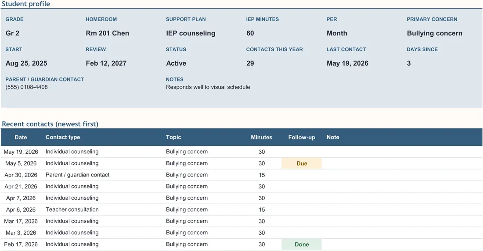Screen dimensions: 483x251
Task: Select the May 5, 2026 date cell
Action: tap(21, 163)
